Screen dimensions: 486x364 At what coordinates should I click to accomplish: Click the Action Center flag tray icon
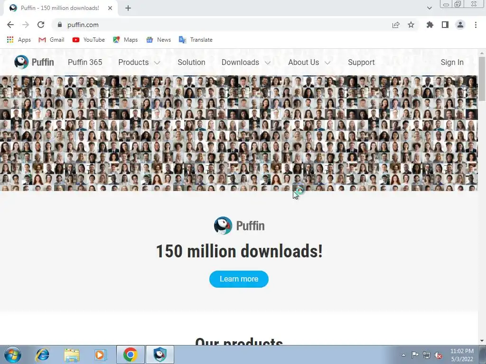(415, 355)
